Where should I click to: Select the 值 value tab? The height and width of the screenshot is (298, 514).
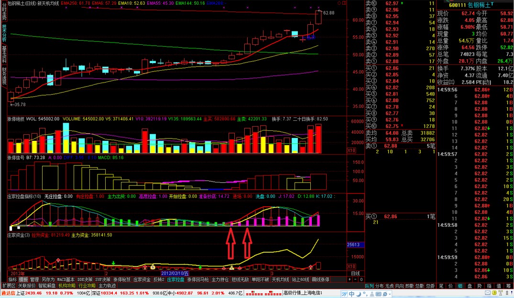tap(499, 286)
